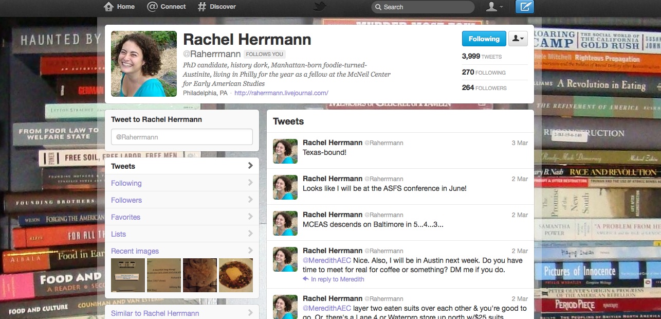Open the Recent images section

coord(135,251)
